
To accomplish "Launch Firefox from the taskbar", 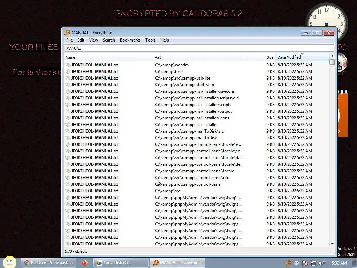I will pyautogui.click(x=85, y=263).
